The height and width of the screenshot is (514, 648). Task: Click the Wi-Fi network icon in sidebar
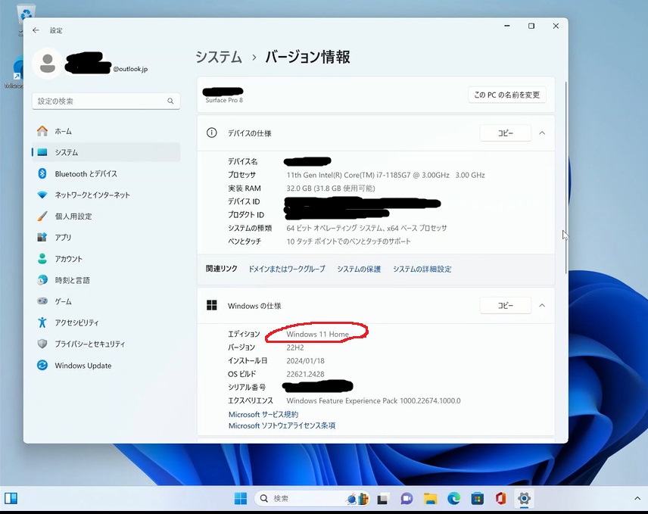pyautogui.click(x=42, y=195)
